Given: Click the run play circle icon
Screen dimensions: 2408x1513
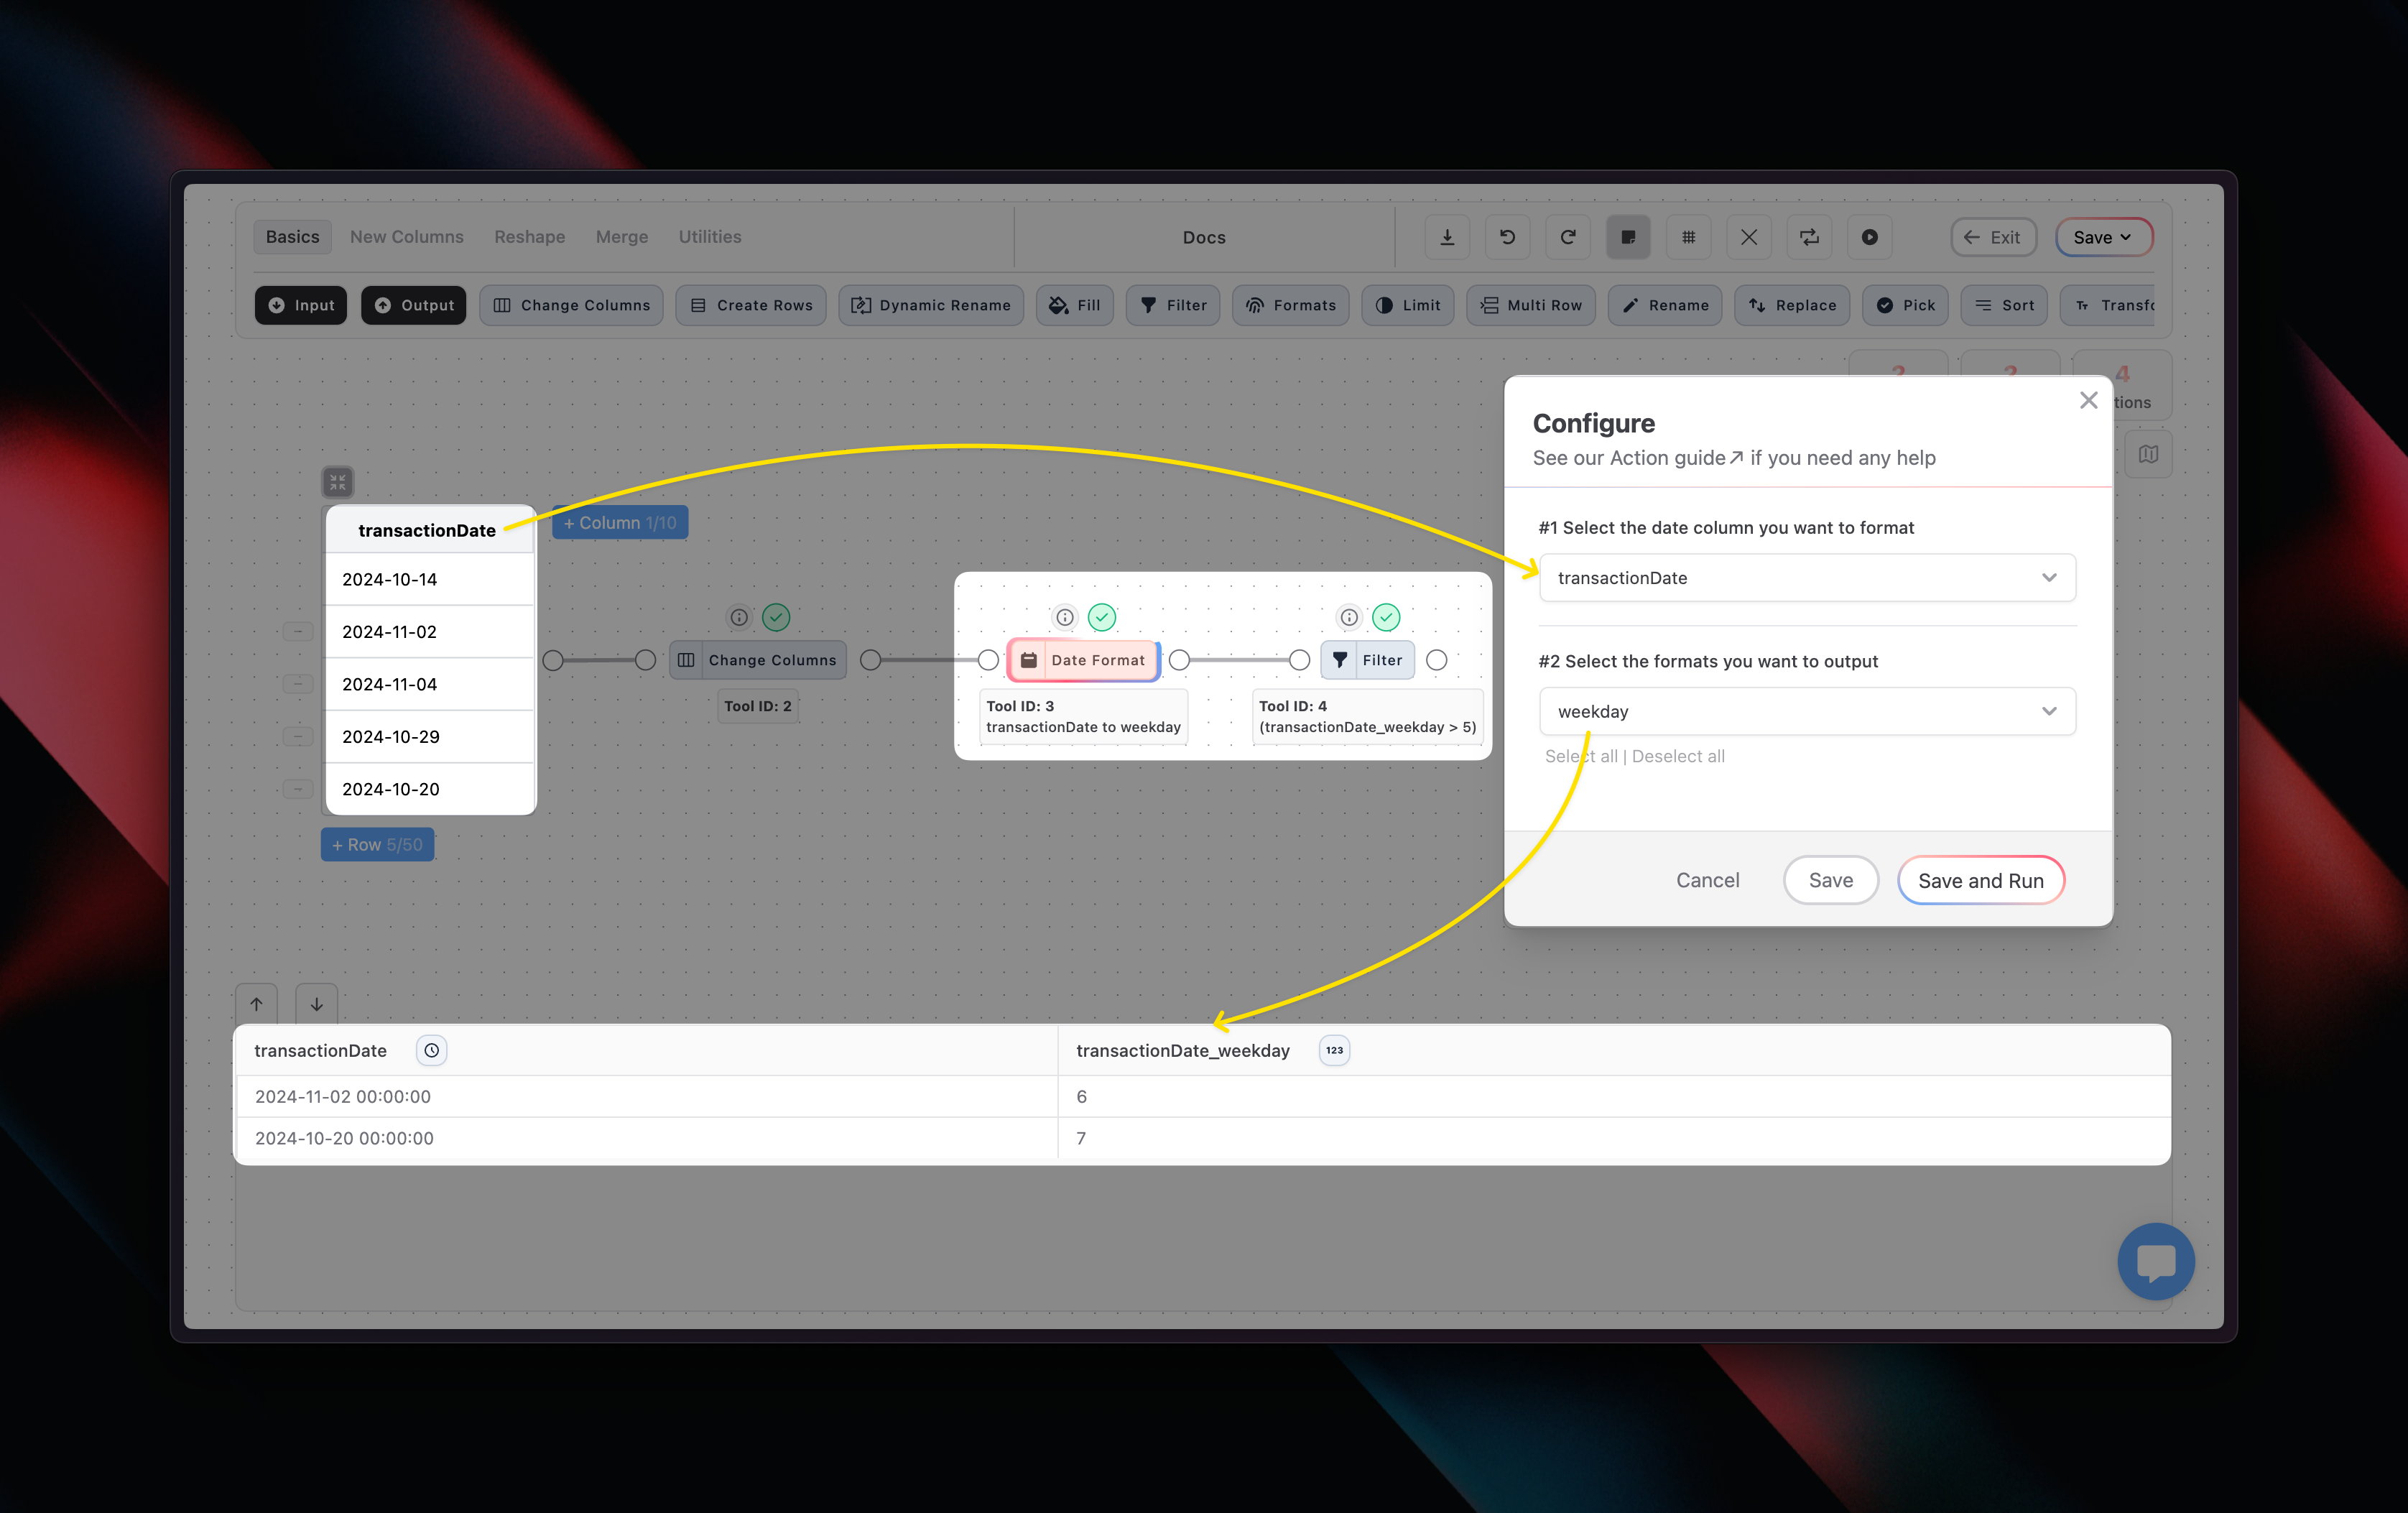Looking at the screenshot, I should pos(1869,237).
